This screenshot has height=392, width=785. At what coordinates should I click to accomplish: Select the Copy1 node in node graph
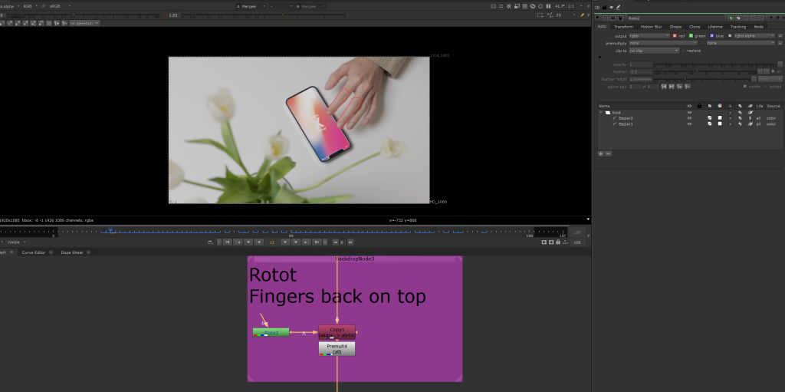(x=337, y=332)
